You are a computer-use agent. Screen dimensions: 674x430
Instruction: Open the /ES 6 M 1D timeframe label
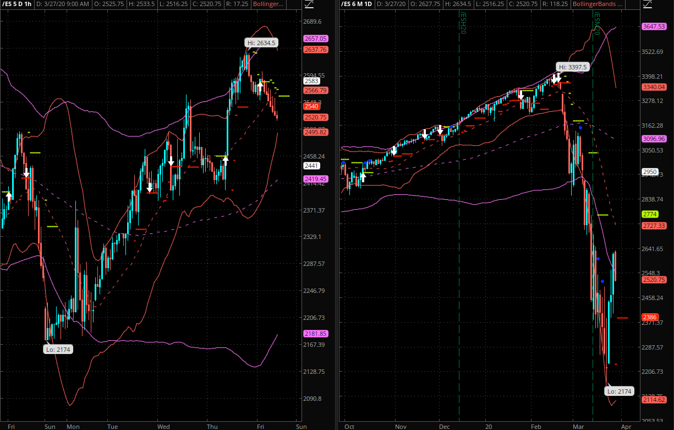click(359, 4)
